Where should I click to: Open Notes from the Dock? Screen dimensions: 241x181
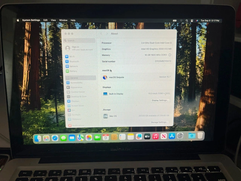(x=131, y=137)
